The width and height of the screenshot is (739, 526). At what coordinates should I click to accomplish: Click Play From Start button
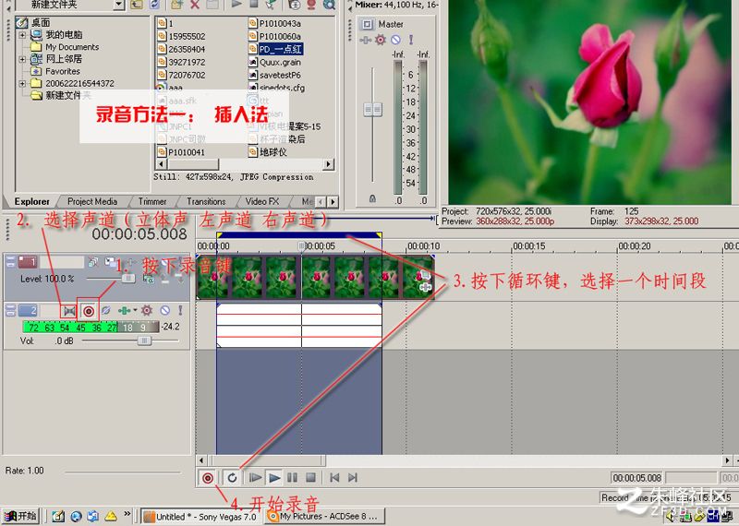pyautogui.click(x=255, y=478)
